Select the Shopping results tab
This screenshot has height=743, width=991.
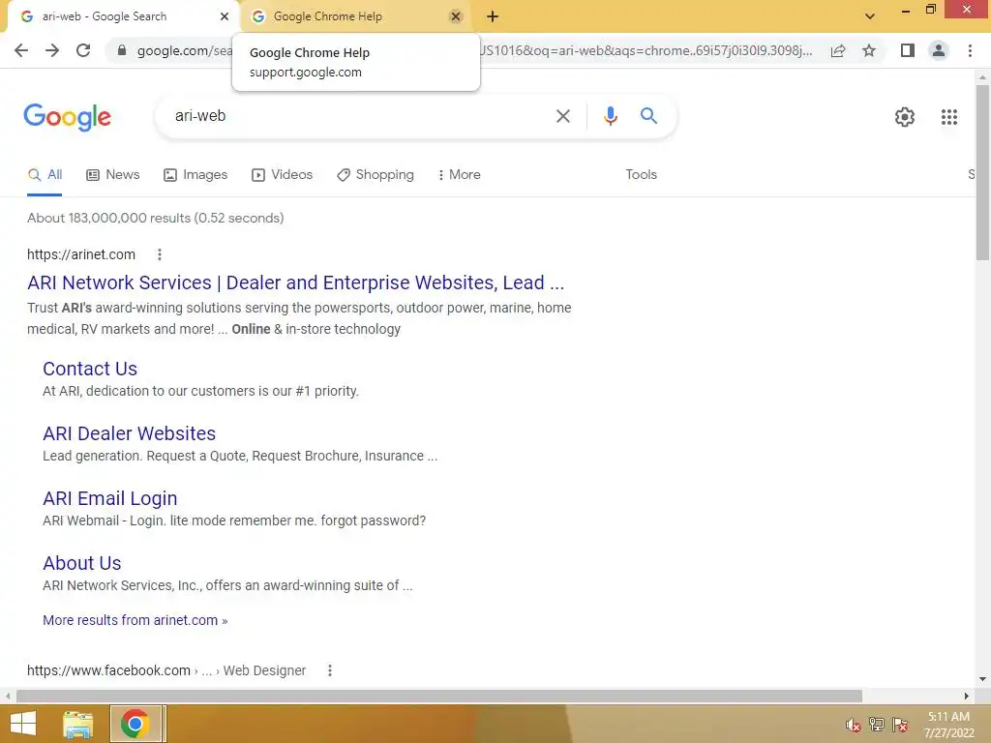(x=375, y=175)
